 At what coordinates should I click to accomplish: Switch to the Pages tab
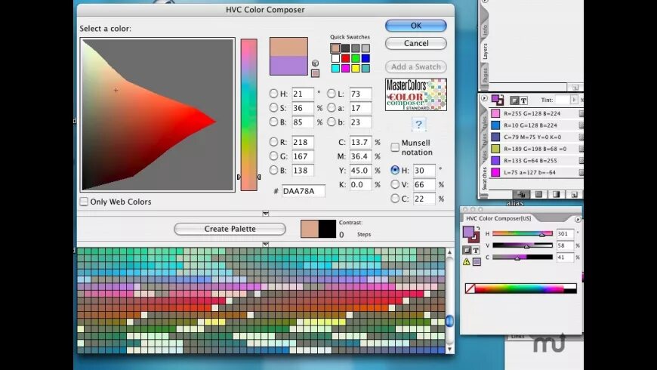(485, 75)
